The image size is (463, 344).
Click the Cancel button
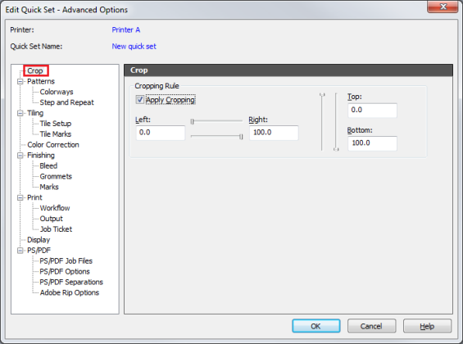tap(371, 326)
